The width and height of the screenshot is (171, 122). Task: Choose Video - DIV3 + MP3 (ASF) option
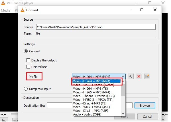coord(97,111)
